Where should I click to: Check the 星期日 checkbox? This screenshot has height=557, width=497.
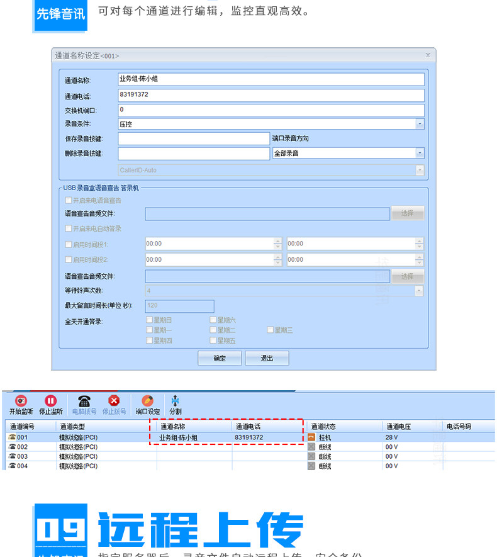point(150,320)
